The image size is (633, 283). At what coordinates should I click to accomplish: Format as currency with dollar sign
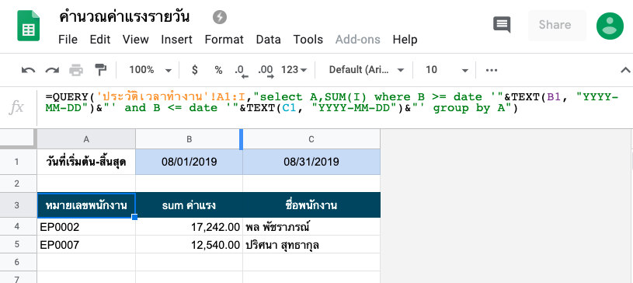click(195, 70)
